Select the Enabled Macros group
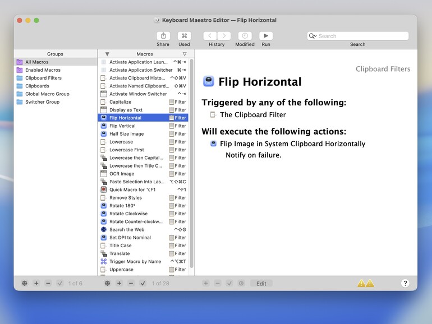The height and width of the screenshot is (324, 432). pyautogui.click(x=56, y=70)
